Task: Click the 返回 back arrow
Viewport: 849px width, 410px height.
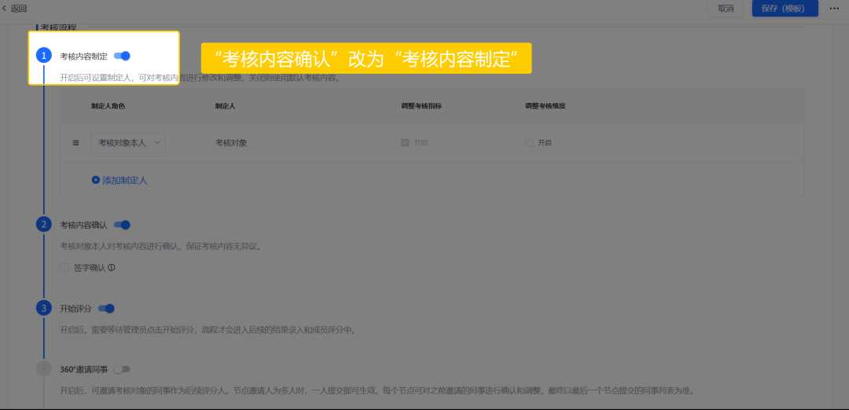Action: coord(5,9)
